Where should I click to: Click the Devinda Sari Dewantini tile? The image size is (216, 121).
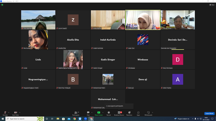pos(178,40)
